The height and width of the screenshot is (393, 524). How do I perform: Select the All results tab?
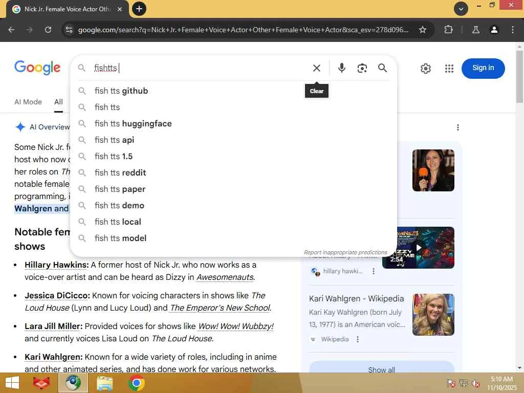(x=58, y=102)
